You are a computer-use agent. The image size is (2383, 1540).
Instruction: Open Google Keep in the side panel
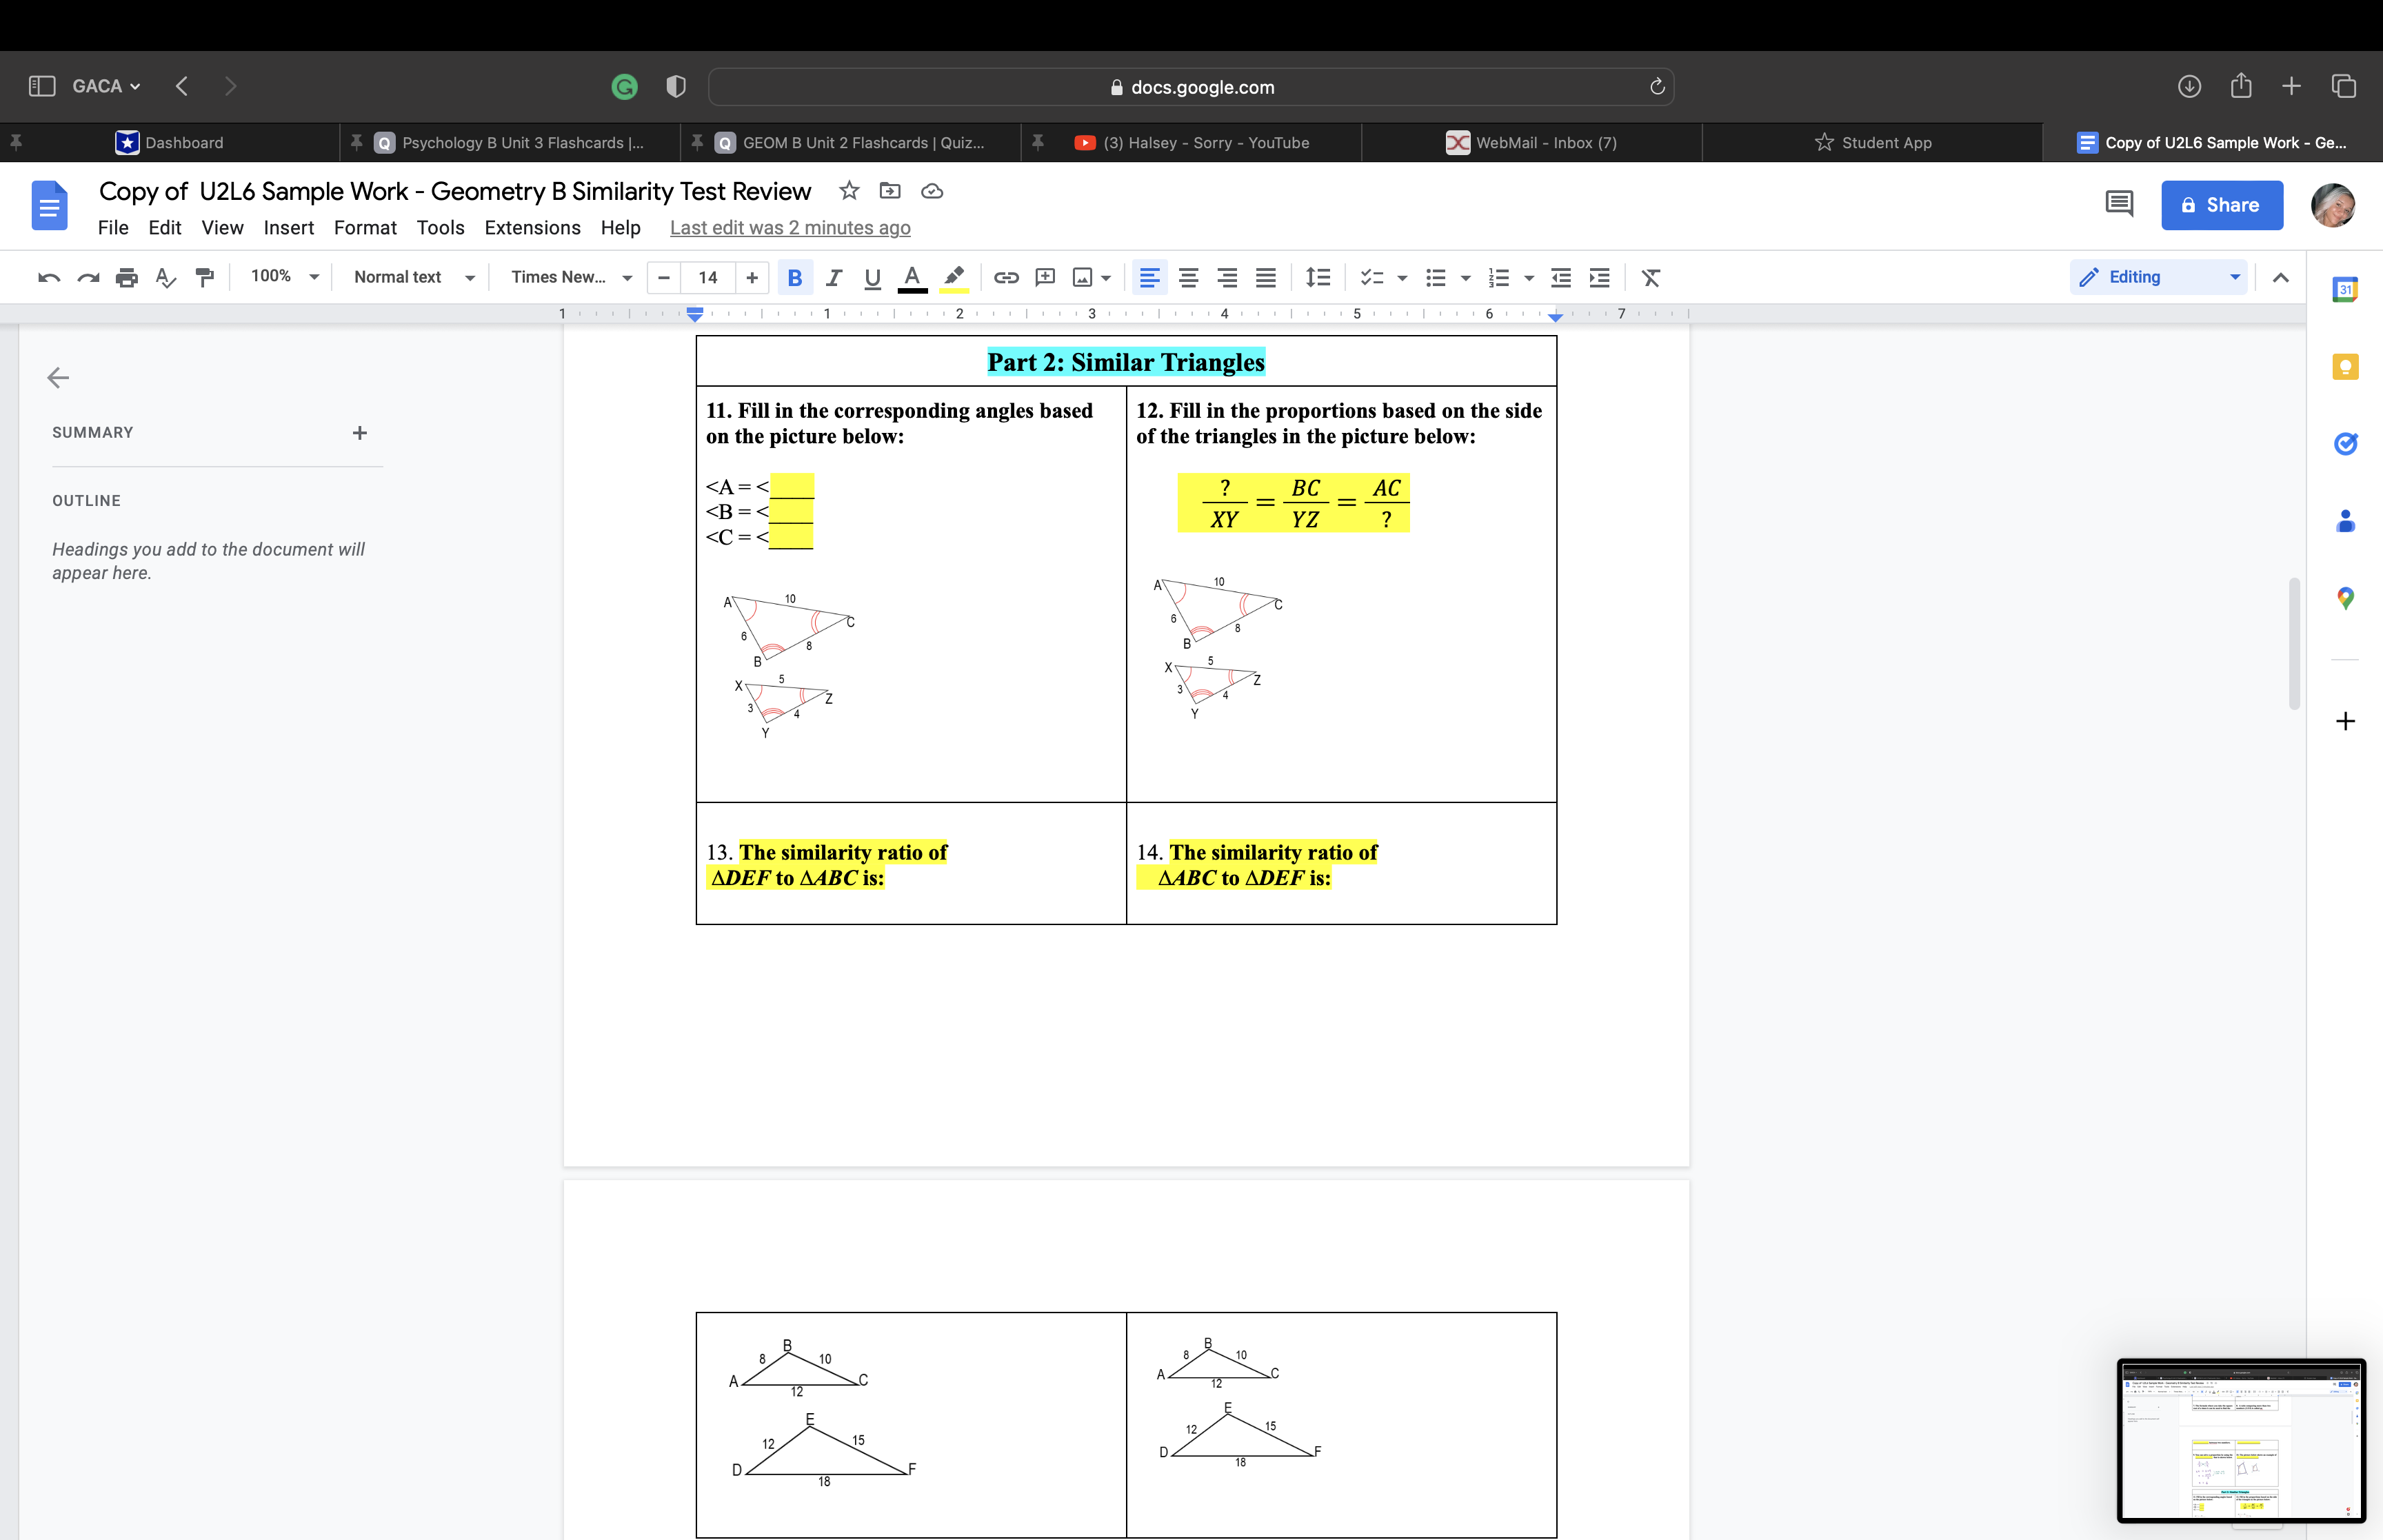pyautogui.click(x=2346, y=366)
